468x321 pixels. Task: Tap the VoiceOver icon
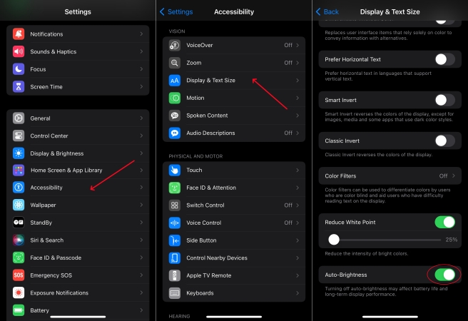(x=175, y=46)
